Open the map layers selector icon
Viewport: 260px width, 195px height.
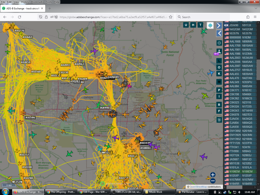(210, 25)
